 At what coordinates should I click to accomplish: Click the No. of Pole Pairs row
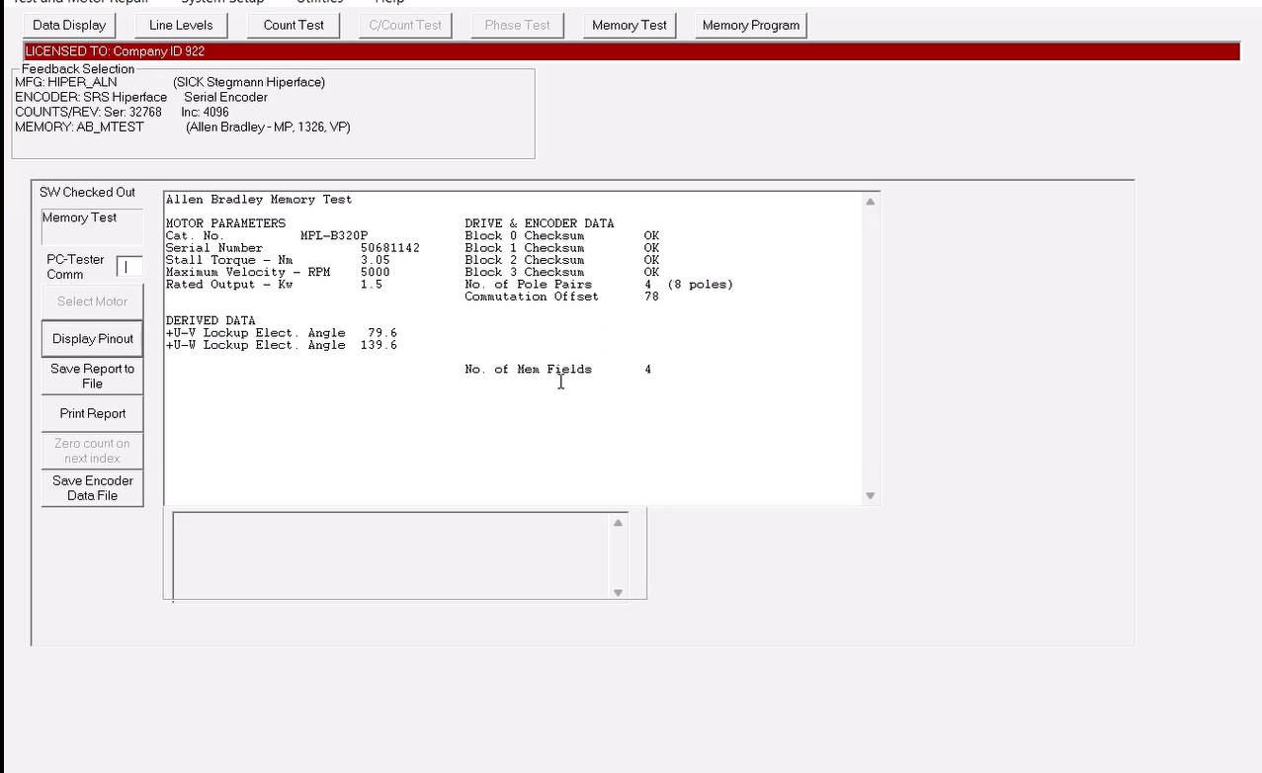coord(599,285)
